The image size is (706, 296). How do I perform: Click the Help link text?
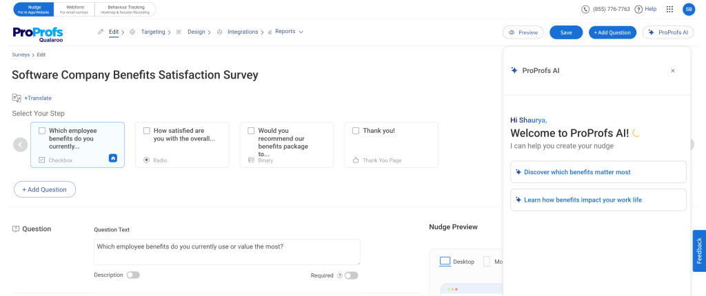coord(651,9)
